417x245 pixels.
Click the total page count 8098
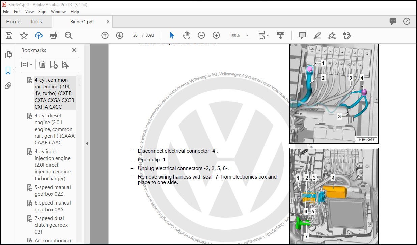pos(150,35)
